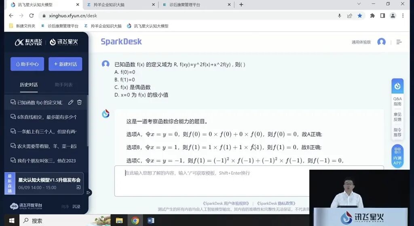Image resolution: width=414 pixels, height=226 pixels.
Task: Switch to 沉浸 display mode
Action: point(76,207)
